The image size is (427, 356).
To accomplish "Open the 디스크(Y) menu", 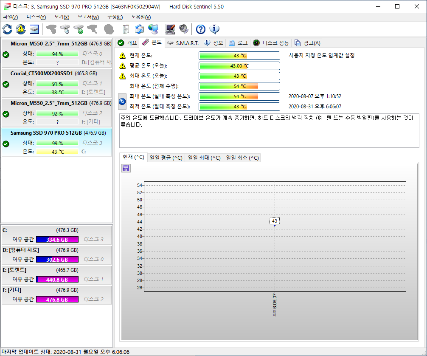I will tap(36, 17).
